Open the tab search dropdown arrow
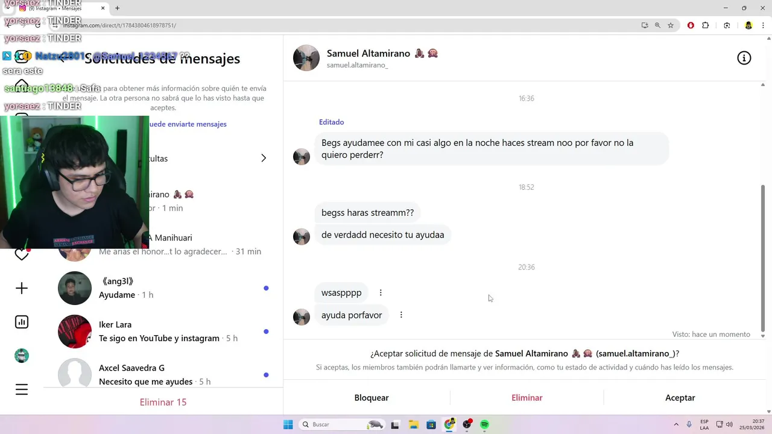772x434 pixels. [x=7, y=8]
